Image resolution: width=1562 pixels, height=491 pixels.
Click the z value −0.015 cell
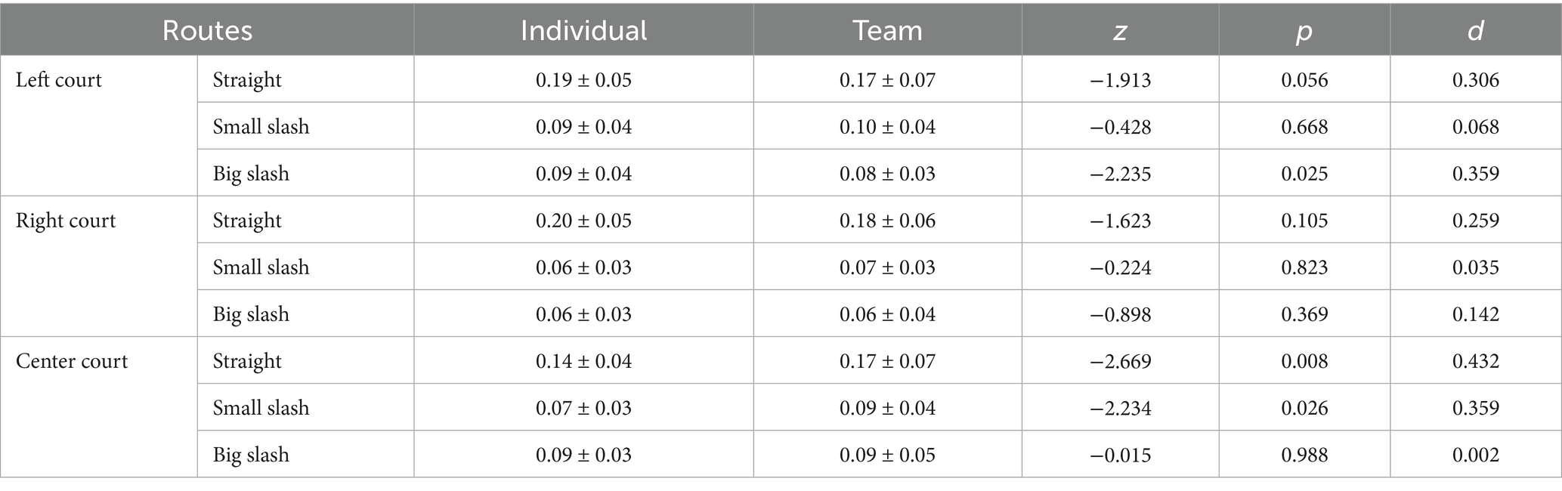click(1120, 455)
